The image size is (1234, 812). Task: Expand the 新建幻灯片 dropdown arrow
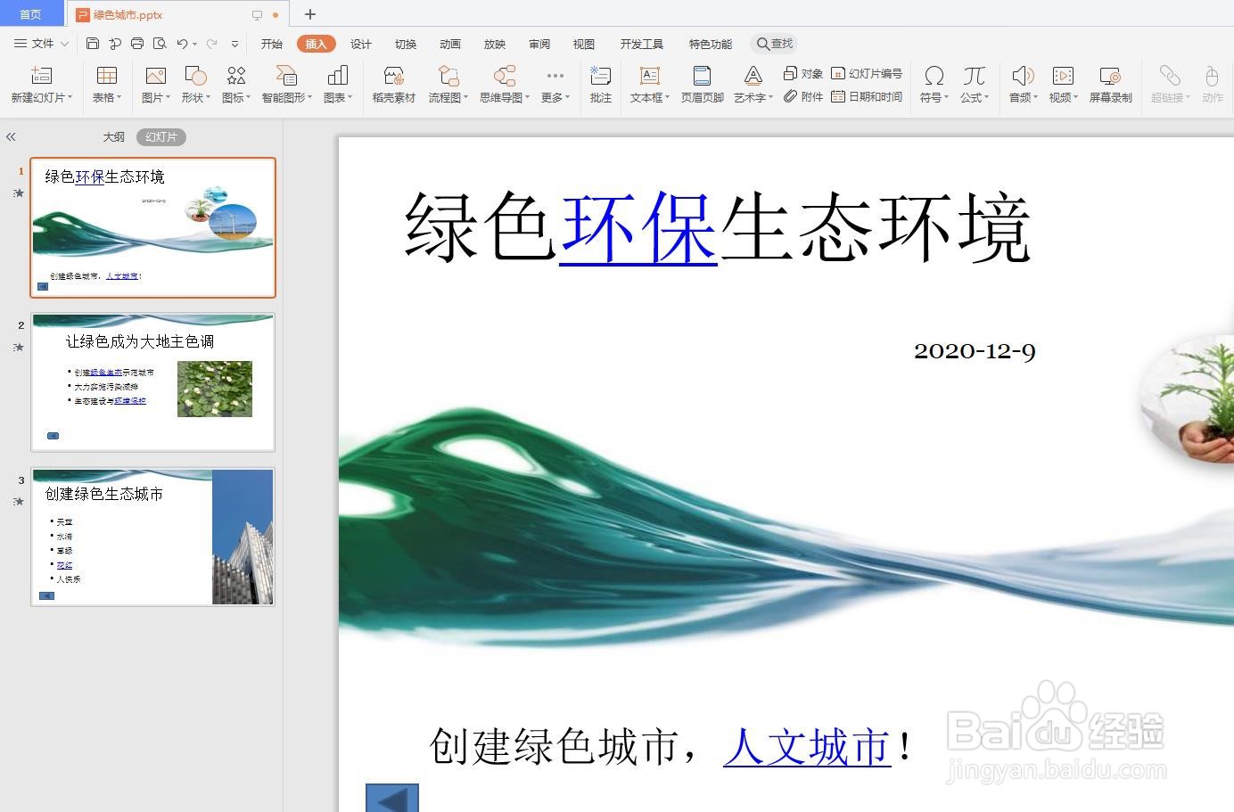pos(70,98)
